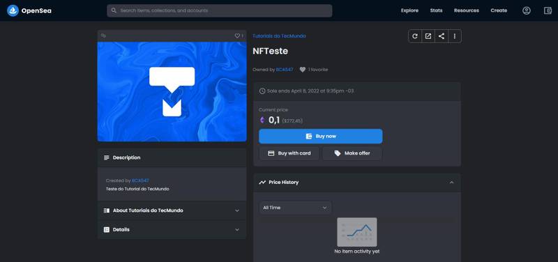
Task: Open the All Time range dropdown
Action: [295, 208]
